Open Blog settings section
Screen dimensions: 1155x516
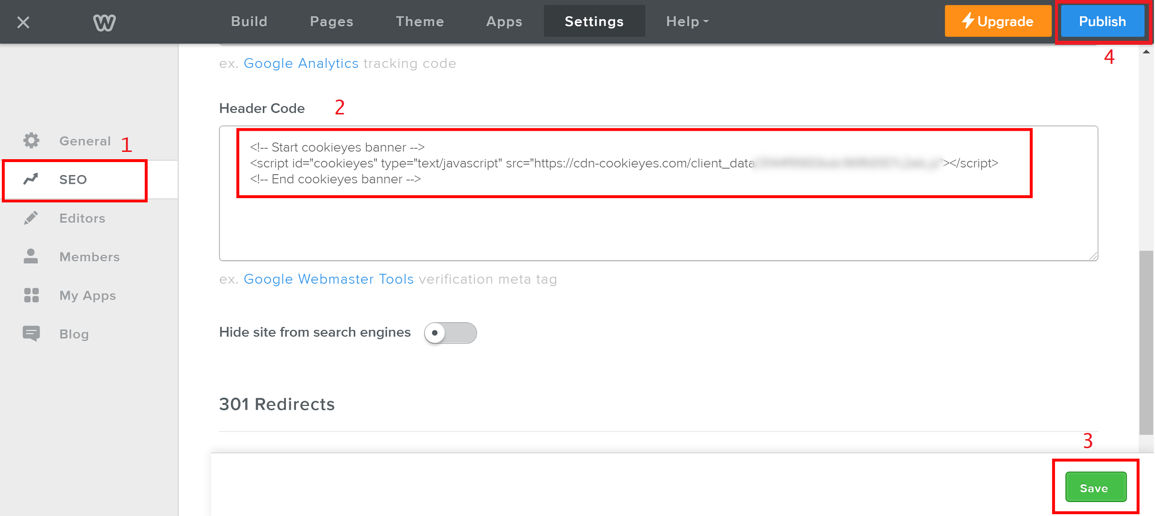pos(89,334)
